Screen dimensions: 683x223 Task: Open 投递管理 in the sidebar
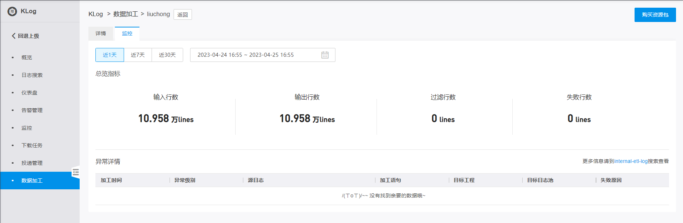click(x=32, y=163)
